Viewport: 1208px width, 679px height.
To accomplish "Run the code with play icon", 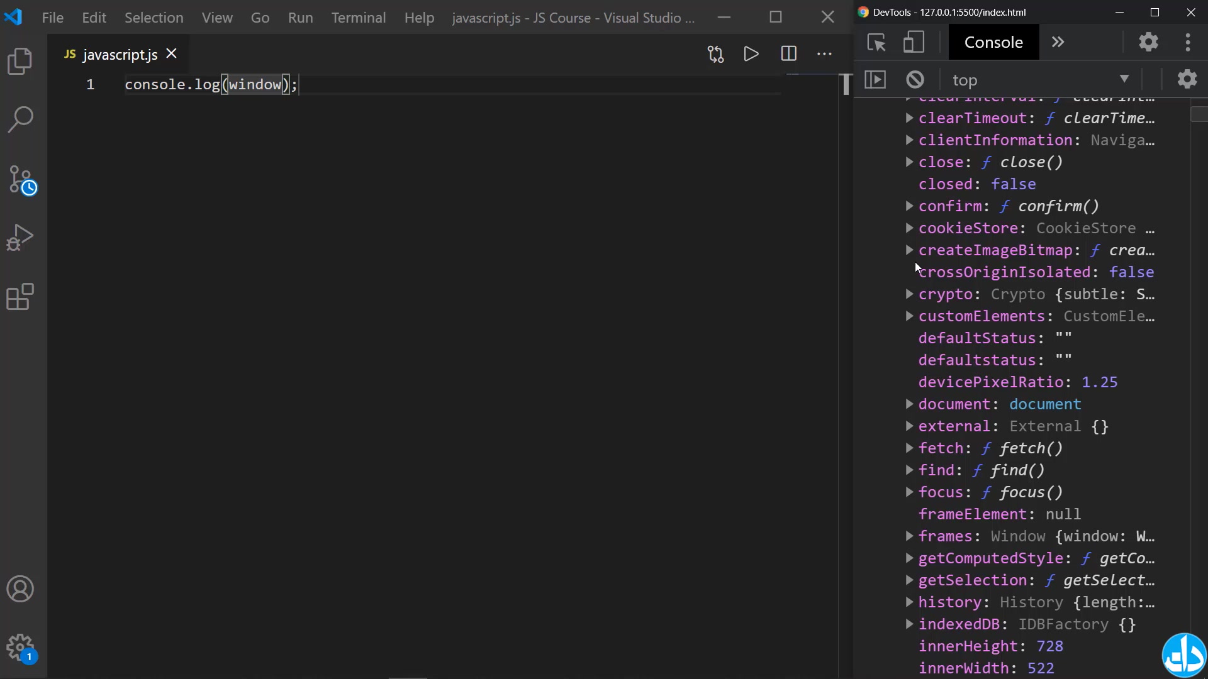I will point(751,54).
